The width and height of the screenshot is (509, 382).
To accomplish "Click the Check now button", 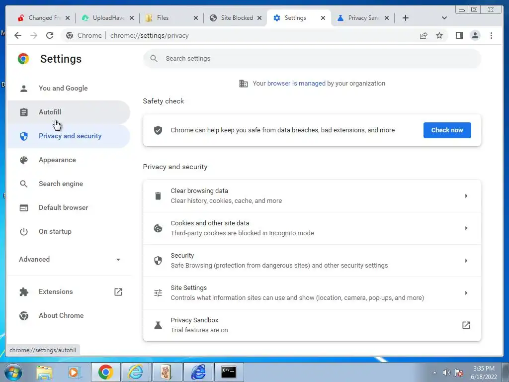I will pos(447,130).
